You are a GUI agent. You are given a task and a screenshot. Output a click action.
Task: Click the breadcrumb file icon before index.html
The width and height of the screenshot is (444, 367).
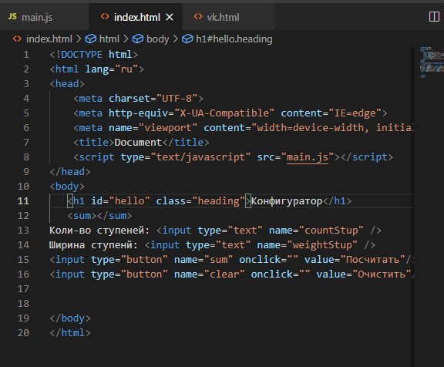pos(17,39)
